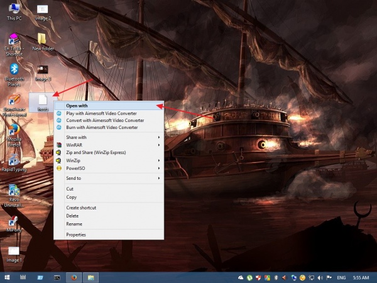Click the Action Center flag tray icon
This screenshot has width=377, height=283.
tap(329, 278)
